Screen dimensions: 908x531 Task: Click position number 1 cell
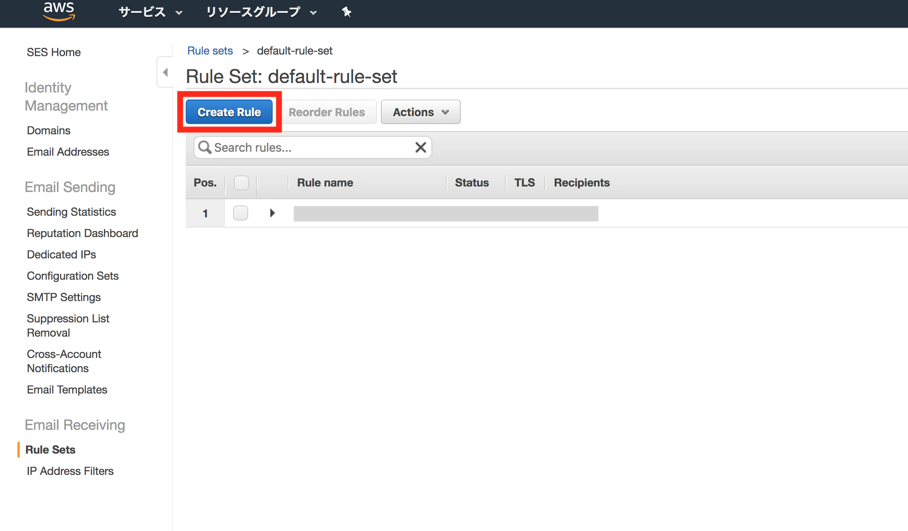(205, 213)
